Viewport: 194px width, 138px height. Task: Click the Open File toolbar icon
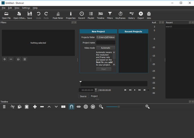point(6,15)
